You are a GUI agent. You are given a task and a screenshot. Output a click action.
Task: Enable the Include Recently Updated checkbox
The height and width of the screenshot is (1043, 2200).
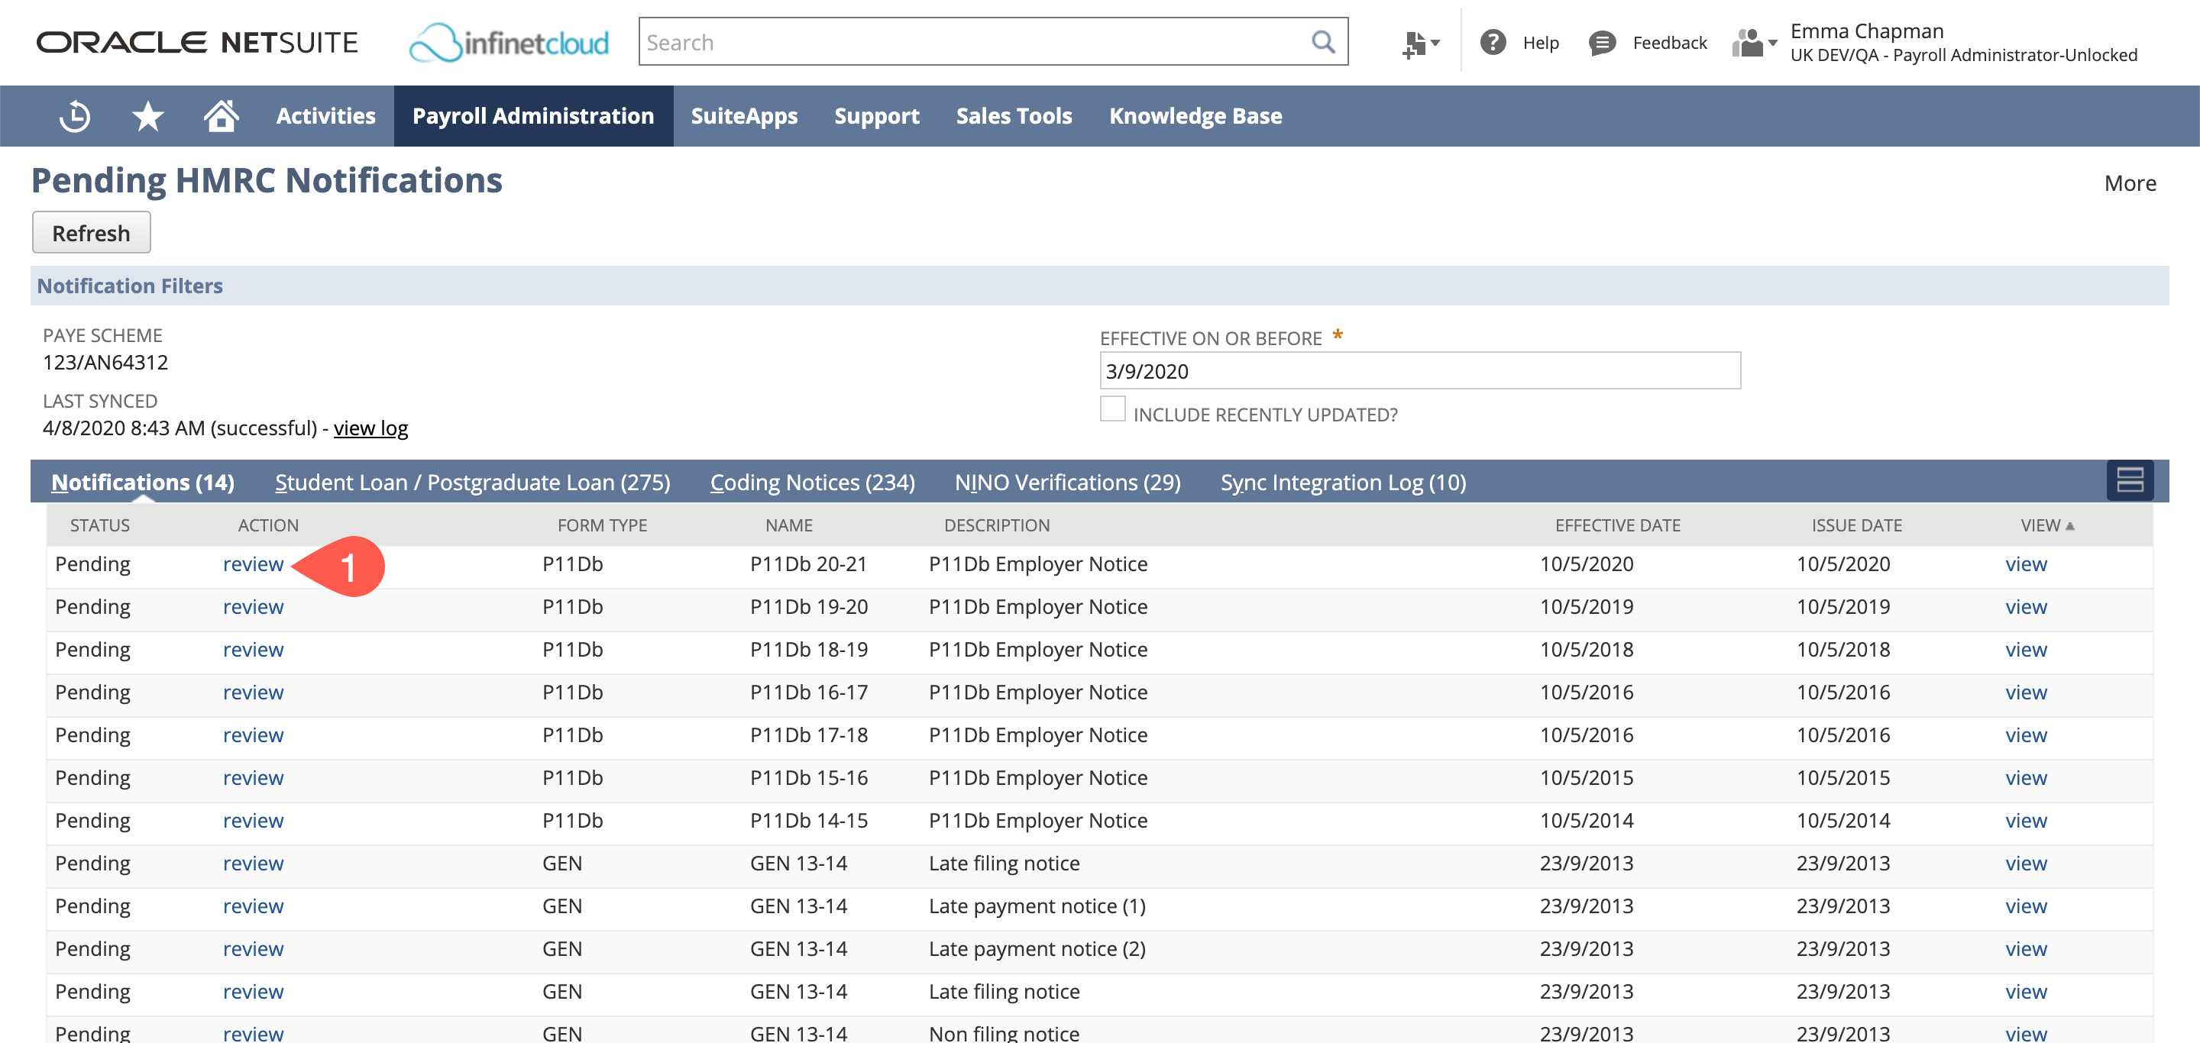click(x=1112, y=410)
